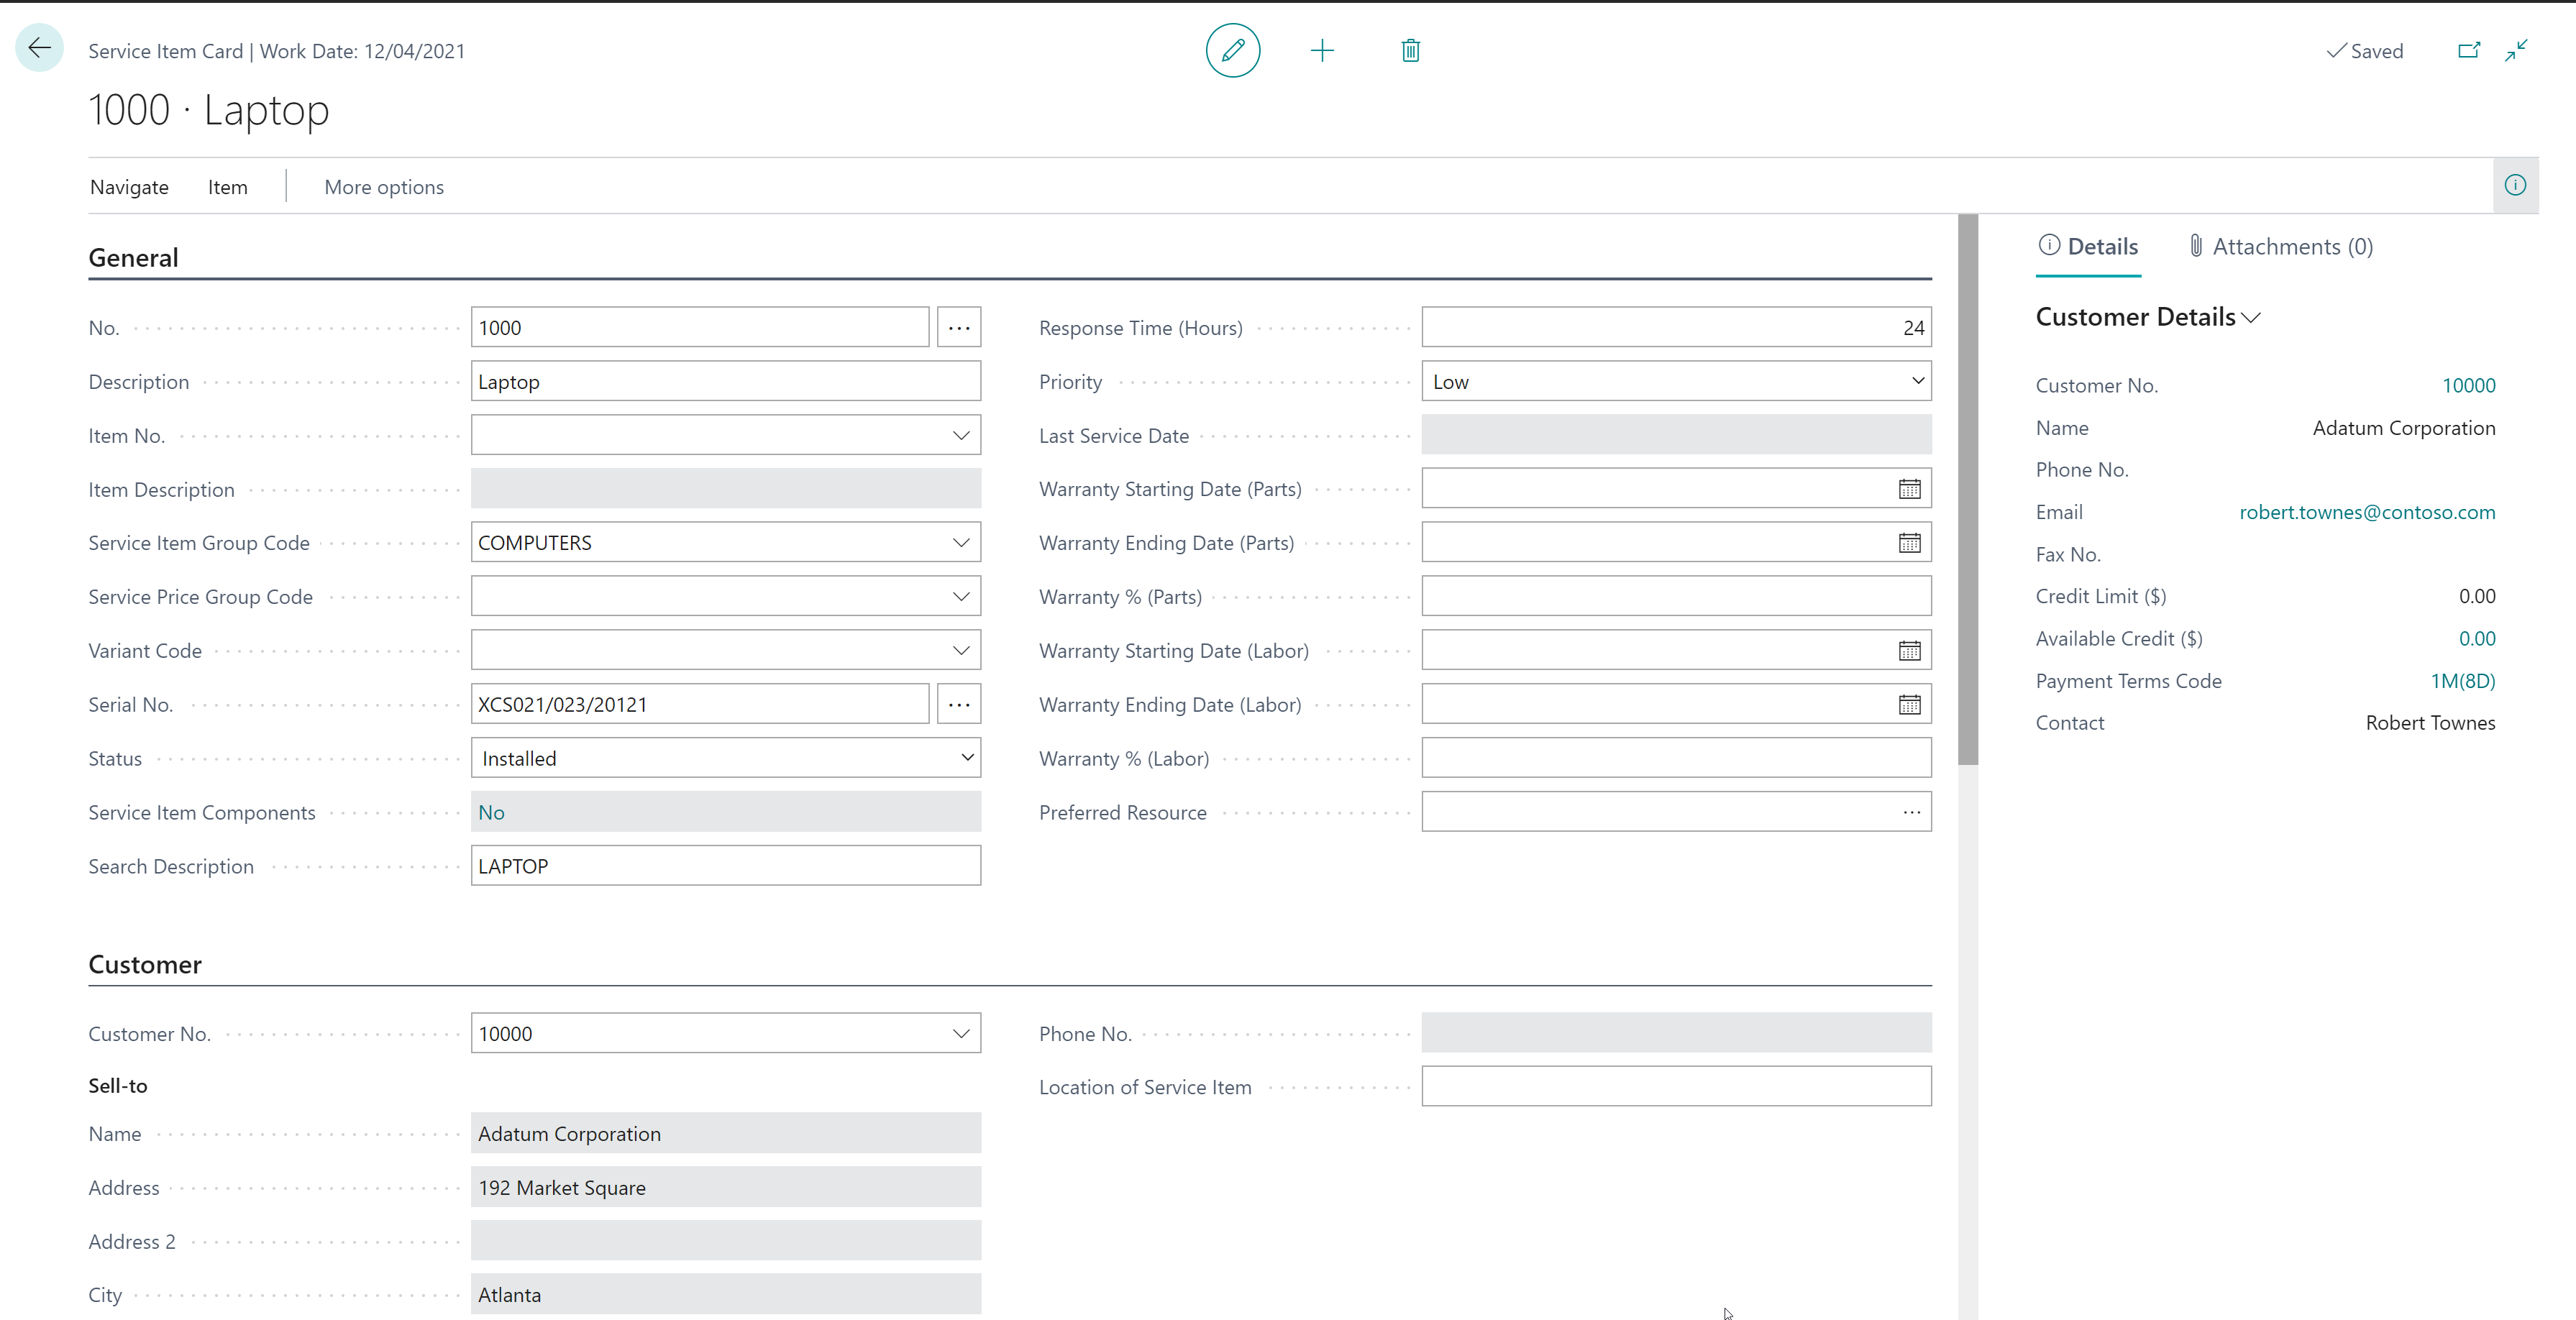Viewport: 2576px width, 1320px height.
Task: Click the back arrow navigation icon
Action: pos(40,50)
